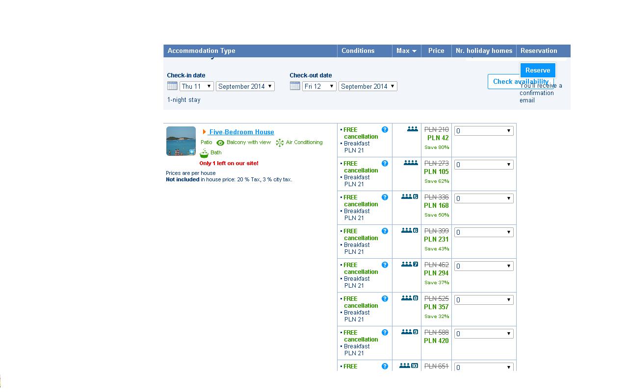Screen dimensions: 628x392
Task: Open the check-out date calendar icon
Action: (295, 86)
